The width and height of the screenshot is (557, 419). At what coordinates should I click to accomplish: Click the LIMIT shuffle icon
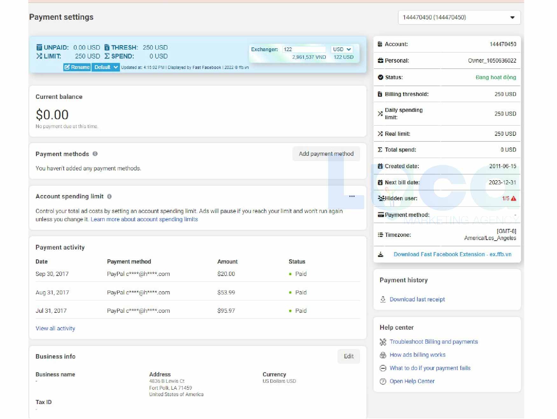pos(39,56)
